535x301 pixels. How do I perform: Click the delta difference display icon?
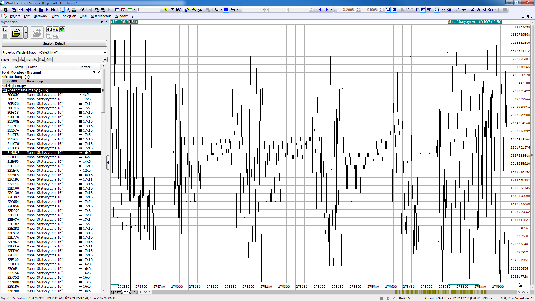tap(478, 9)
